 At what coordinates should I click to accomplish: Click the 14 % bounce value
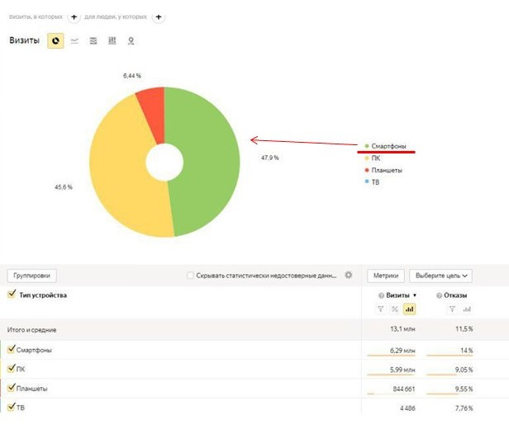click(x=467, y=351)
